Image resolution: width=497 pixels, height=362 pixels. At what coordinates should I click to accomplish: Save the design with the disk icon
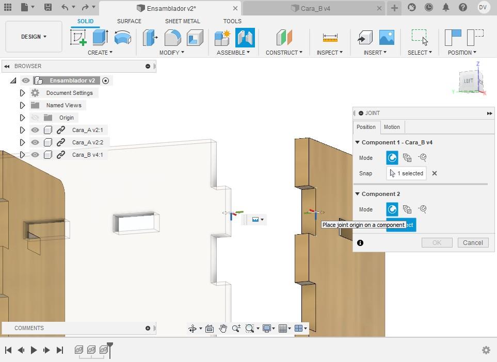[x=48, y=7]
